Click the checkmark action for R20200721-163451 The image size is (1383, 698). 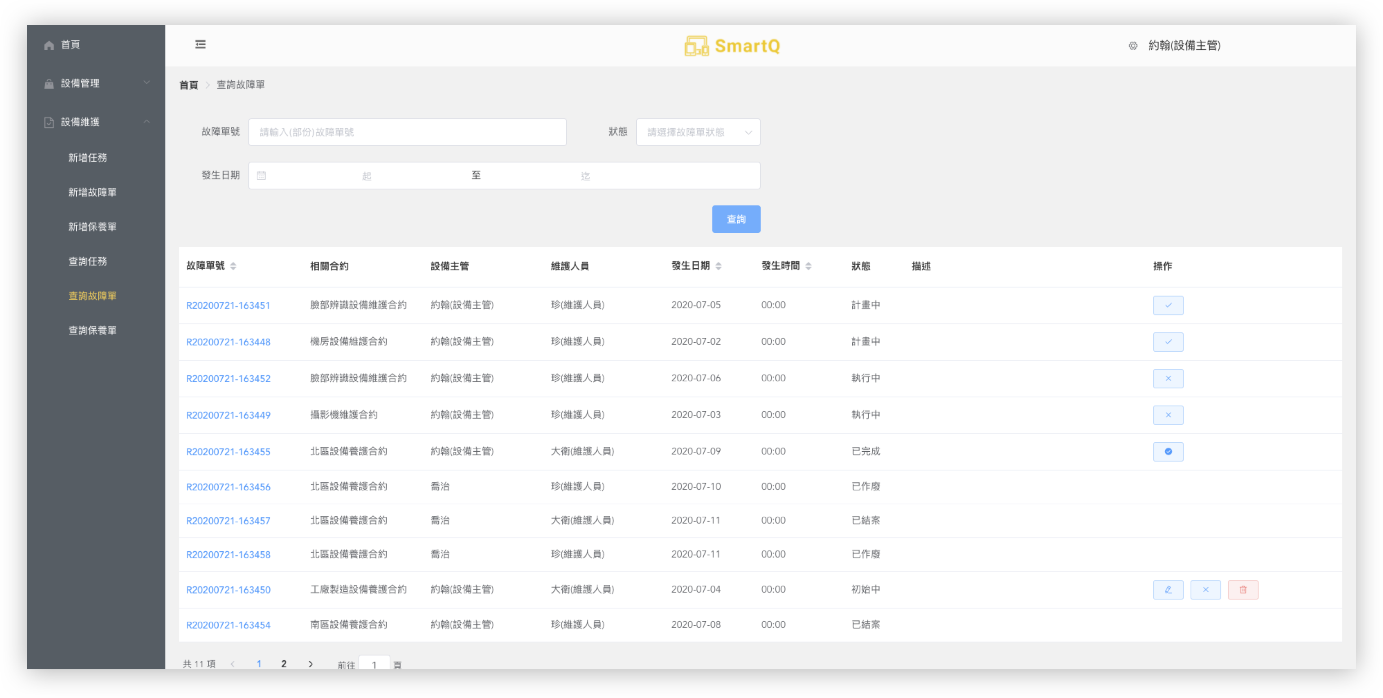[1168, 305]
